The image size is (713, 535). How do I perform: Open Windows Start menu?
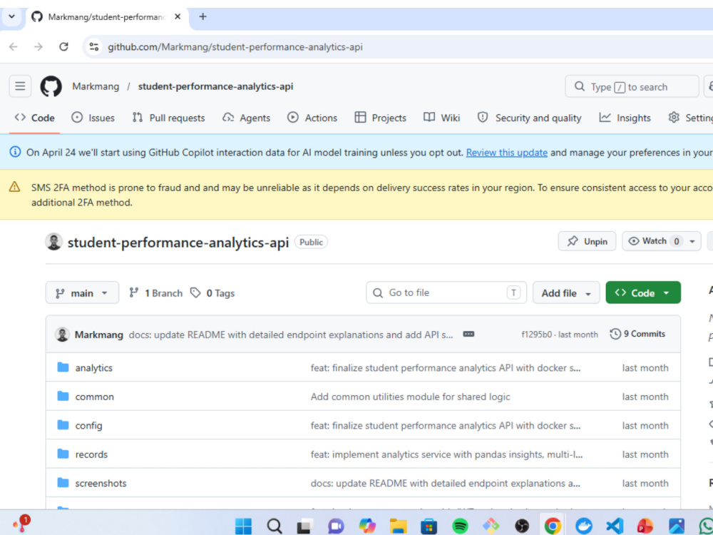(243, 526)
